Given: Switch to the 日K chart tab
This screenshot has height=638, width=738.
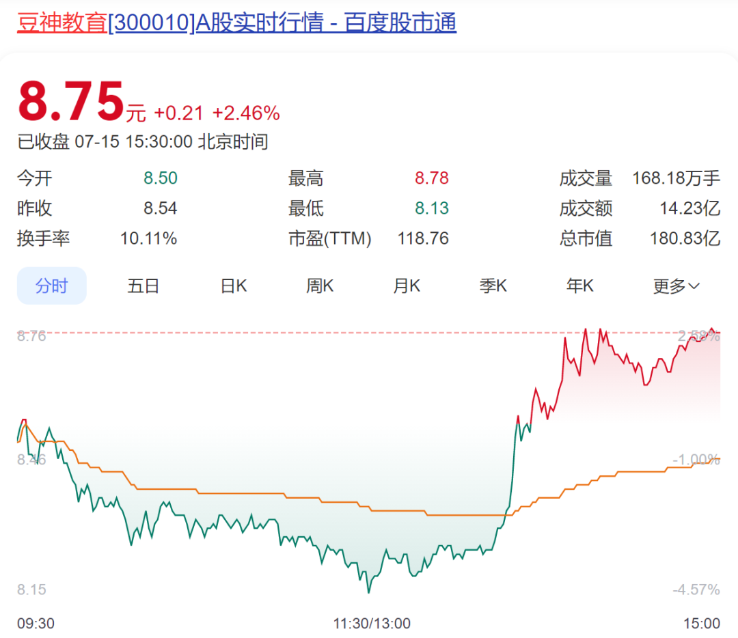Looking at the screenshot, I should [234, 286].
